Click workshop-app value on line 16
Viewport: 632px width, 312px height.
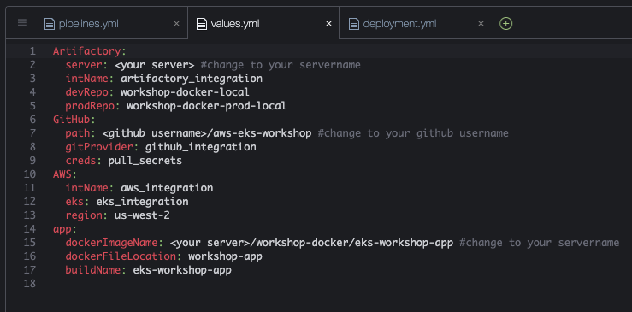coord(225,256)
